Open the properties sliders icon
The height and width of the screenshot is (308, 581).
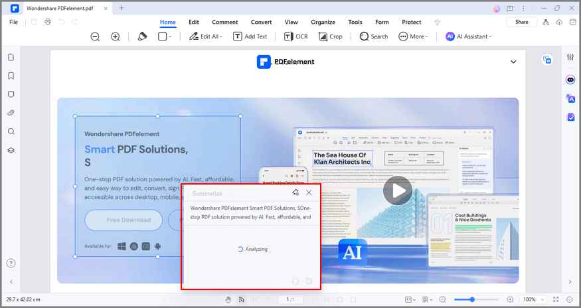(570, 57)
